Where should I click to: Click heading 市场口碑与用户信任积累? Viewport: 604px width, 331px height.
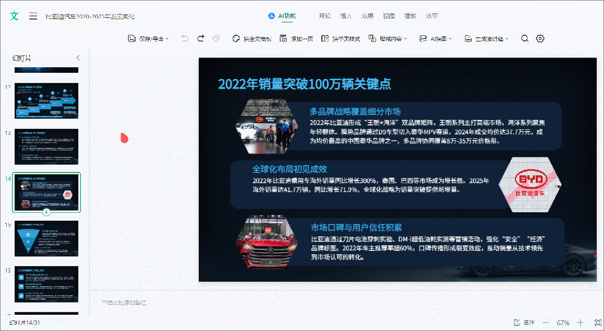click(x=357, y=227)
